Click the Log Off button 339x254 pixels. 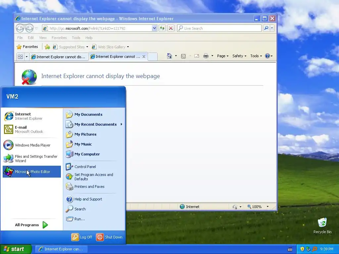(82, 237)
